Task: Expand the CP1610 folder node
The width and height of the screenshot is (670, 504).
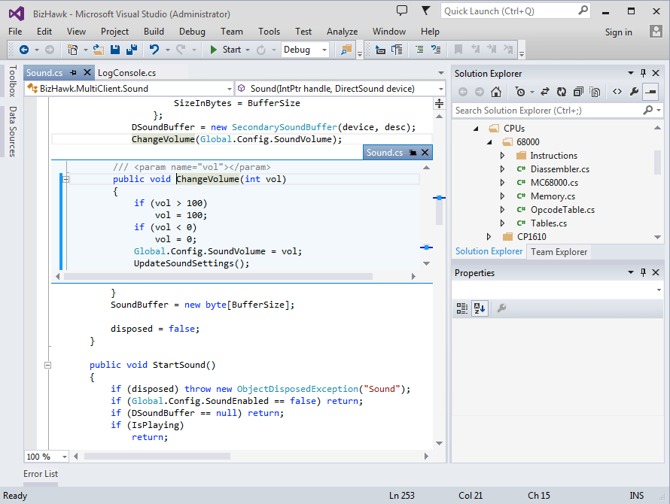Action: point(489,237)
